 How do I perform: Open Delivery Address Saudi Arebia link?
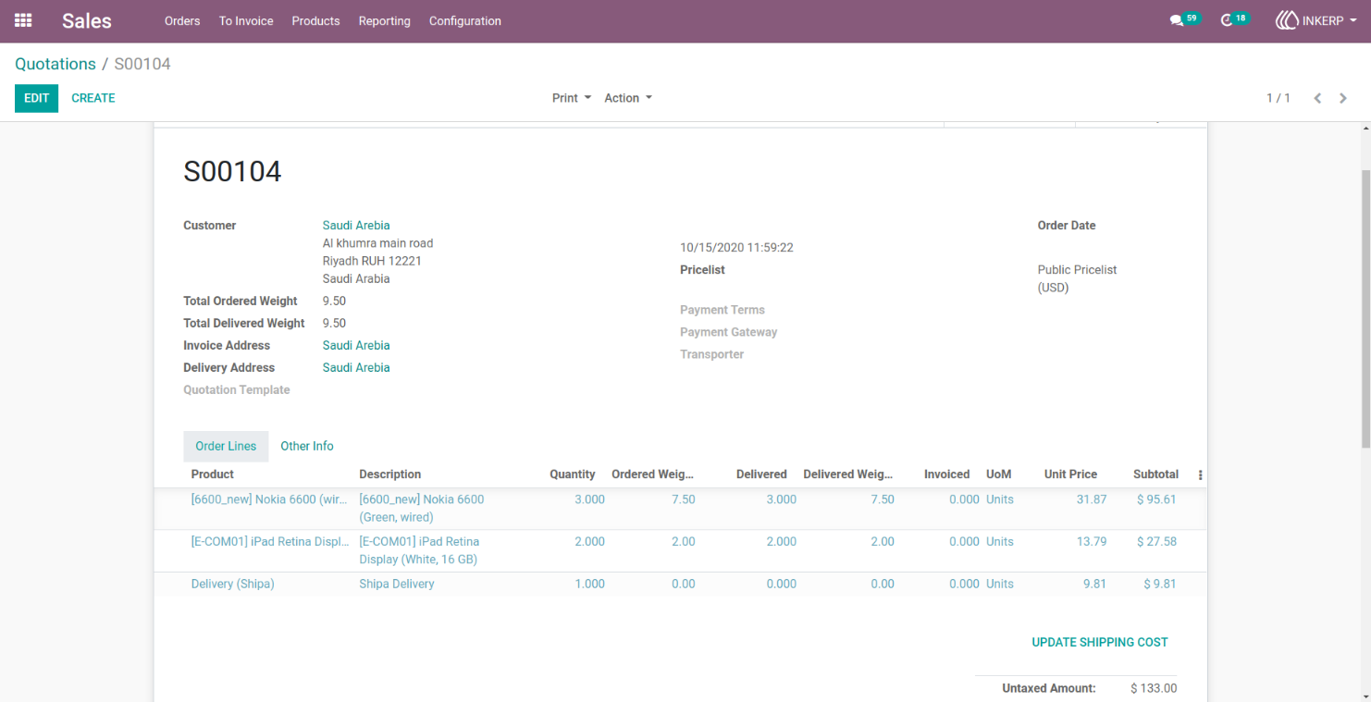click(356, 367)
